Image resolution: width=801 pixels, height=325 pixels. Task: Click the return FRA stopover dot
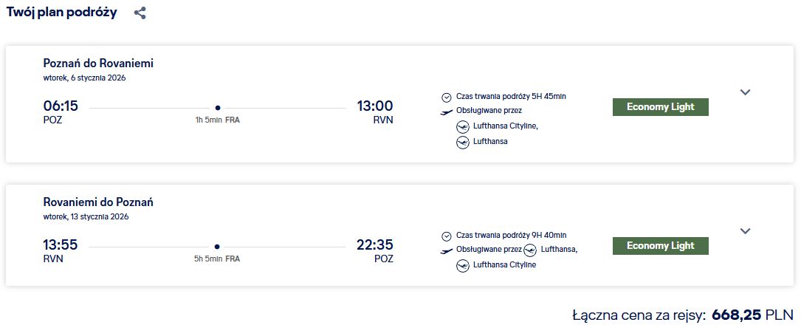tap(217, 247)
